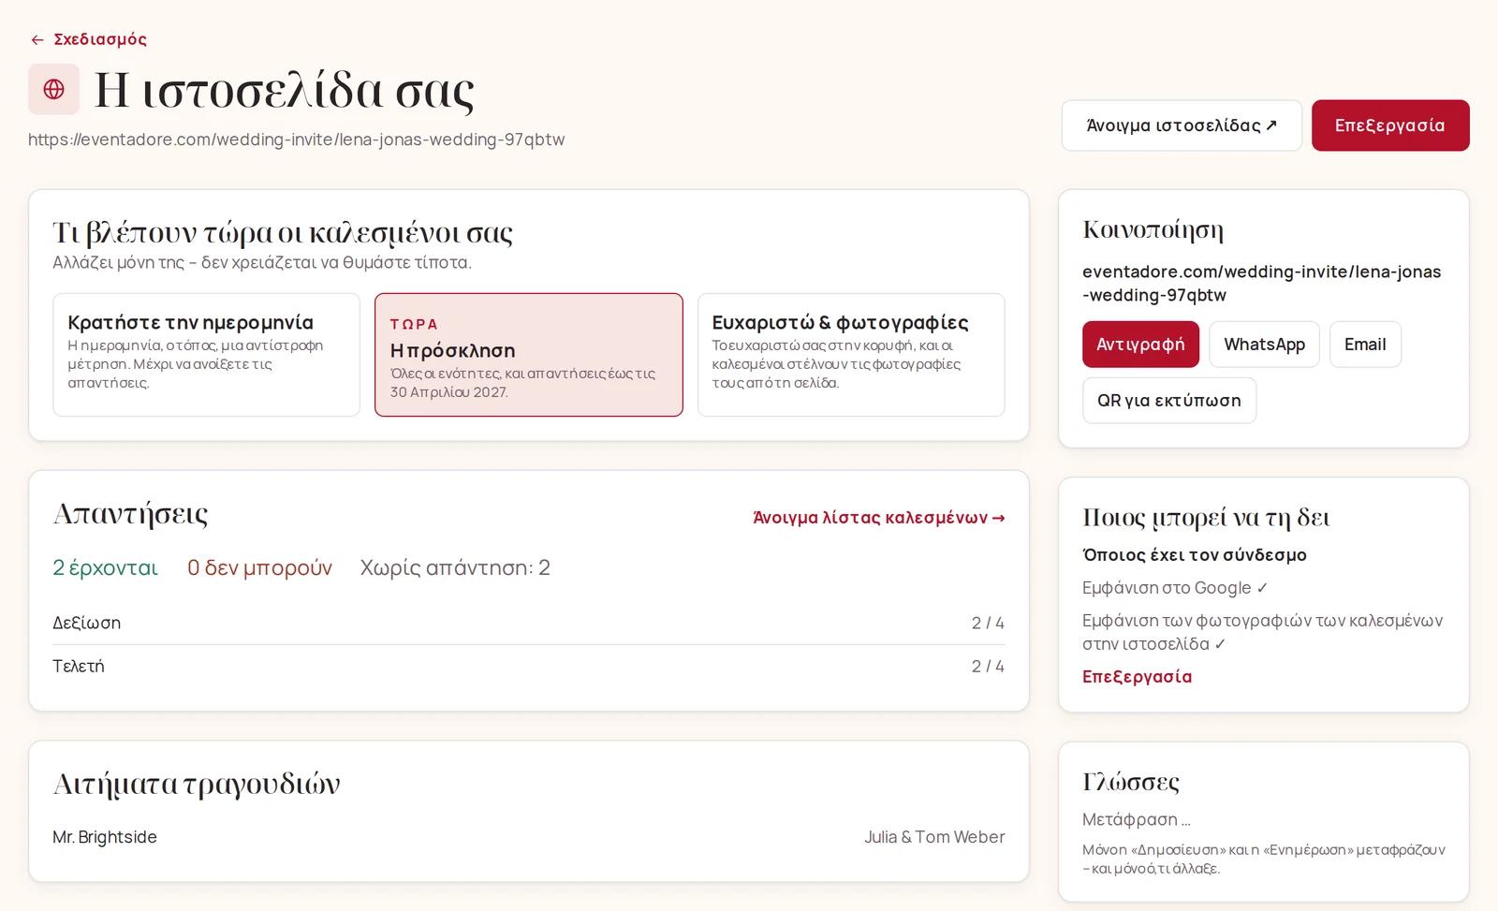Open QR για εκτύπωση
Viewport: 1498px width, 911px height.
1169,401
